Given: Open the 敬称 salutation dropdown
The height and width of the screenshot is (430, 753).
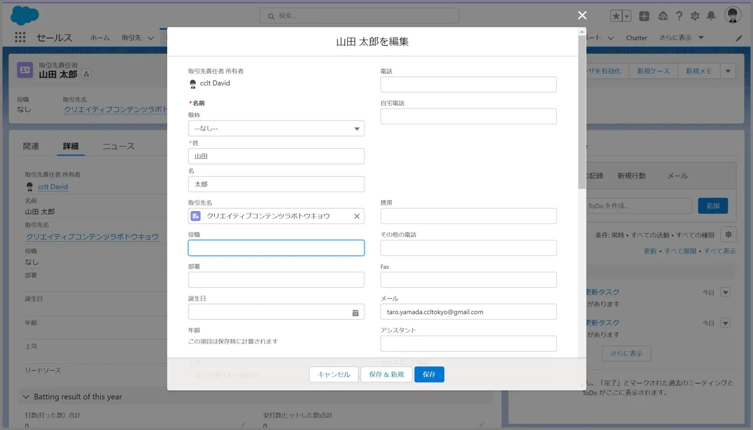Looking at the screenshot, I should click(x=276, y=128).
